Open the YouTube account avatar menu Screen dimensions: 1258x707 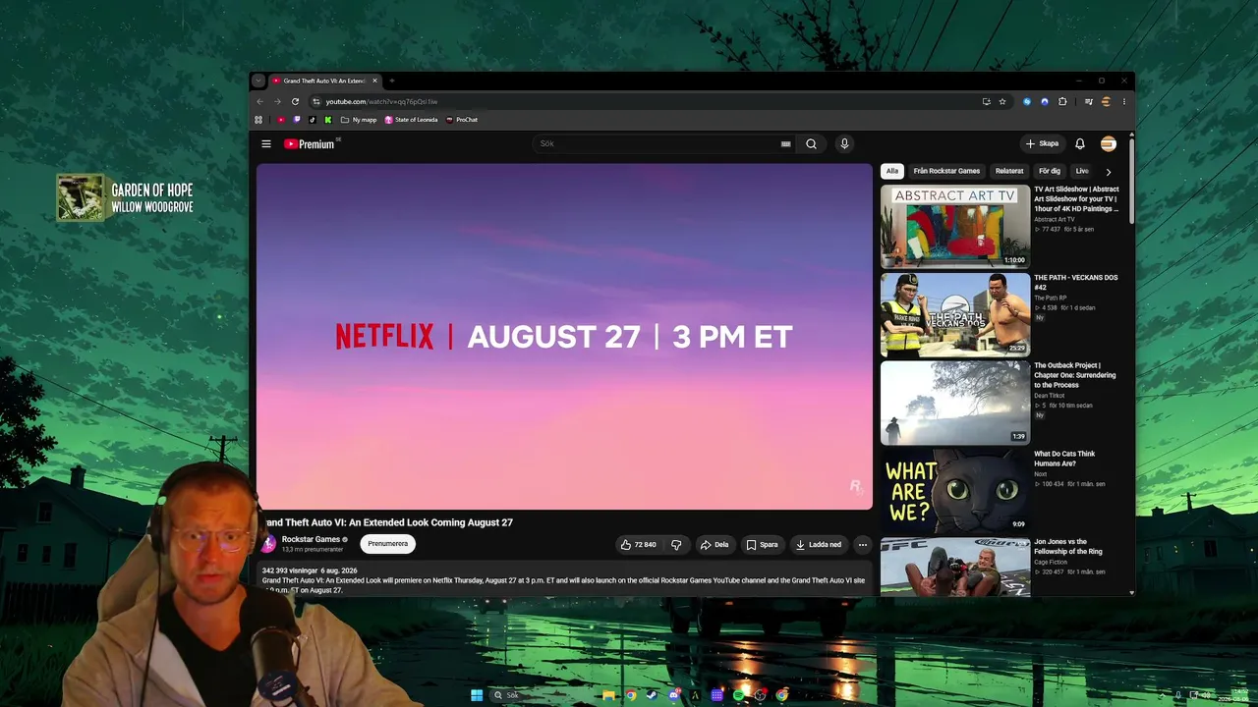pyautogui.click(x=1109, y=144)
